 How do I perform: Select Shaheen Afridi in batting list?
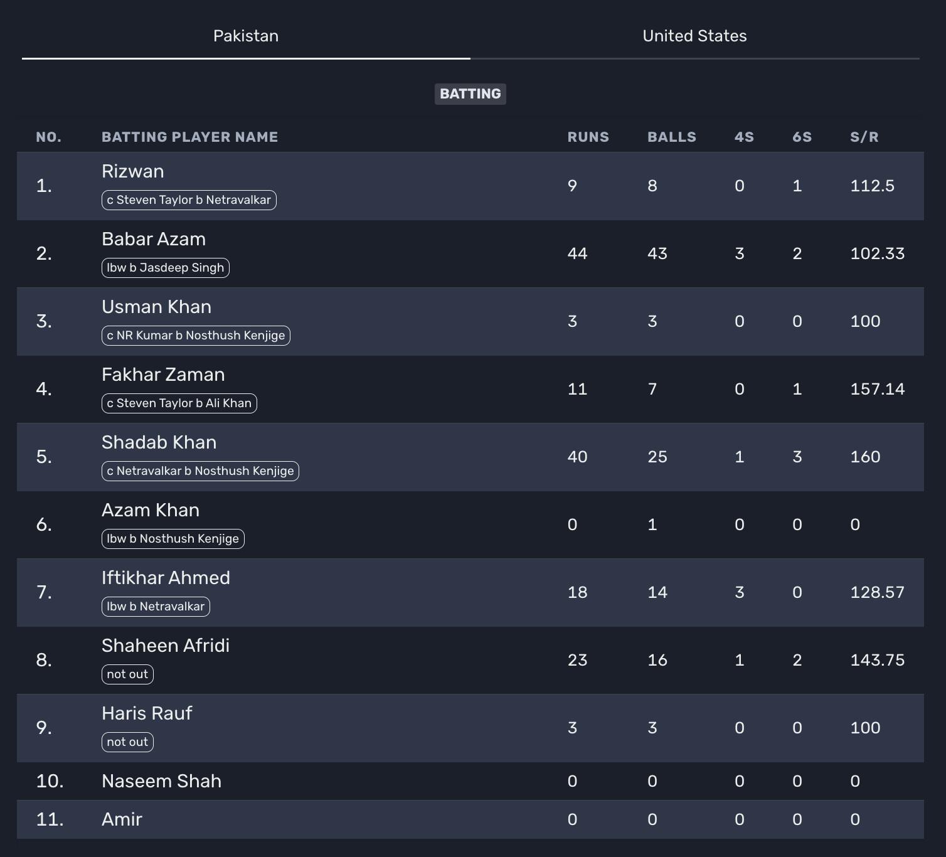point(166,646)
